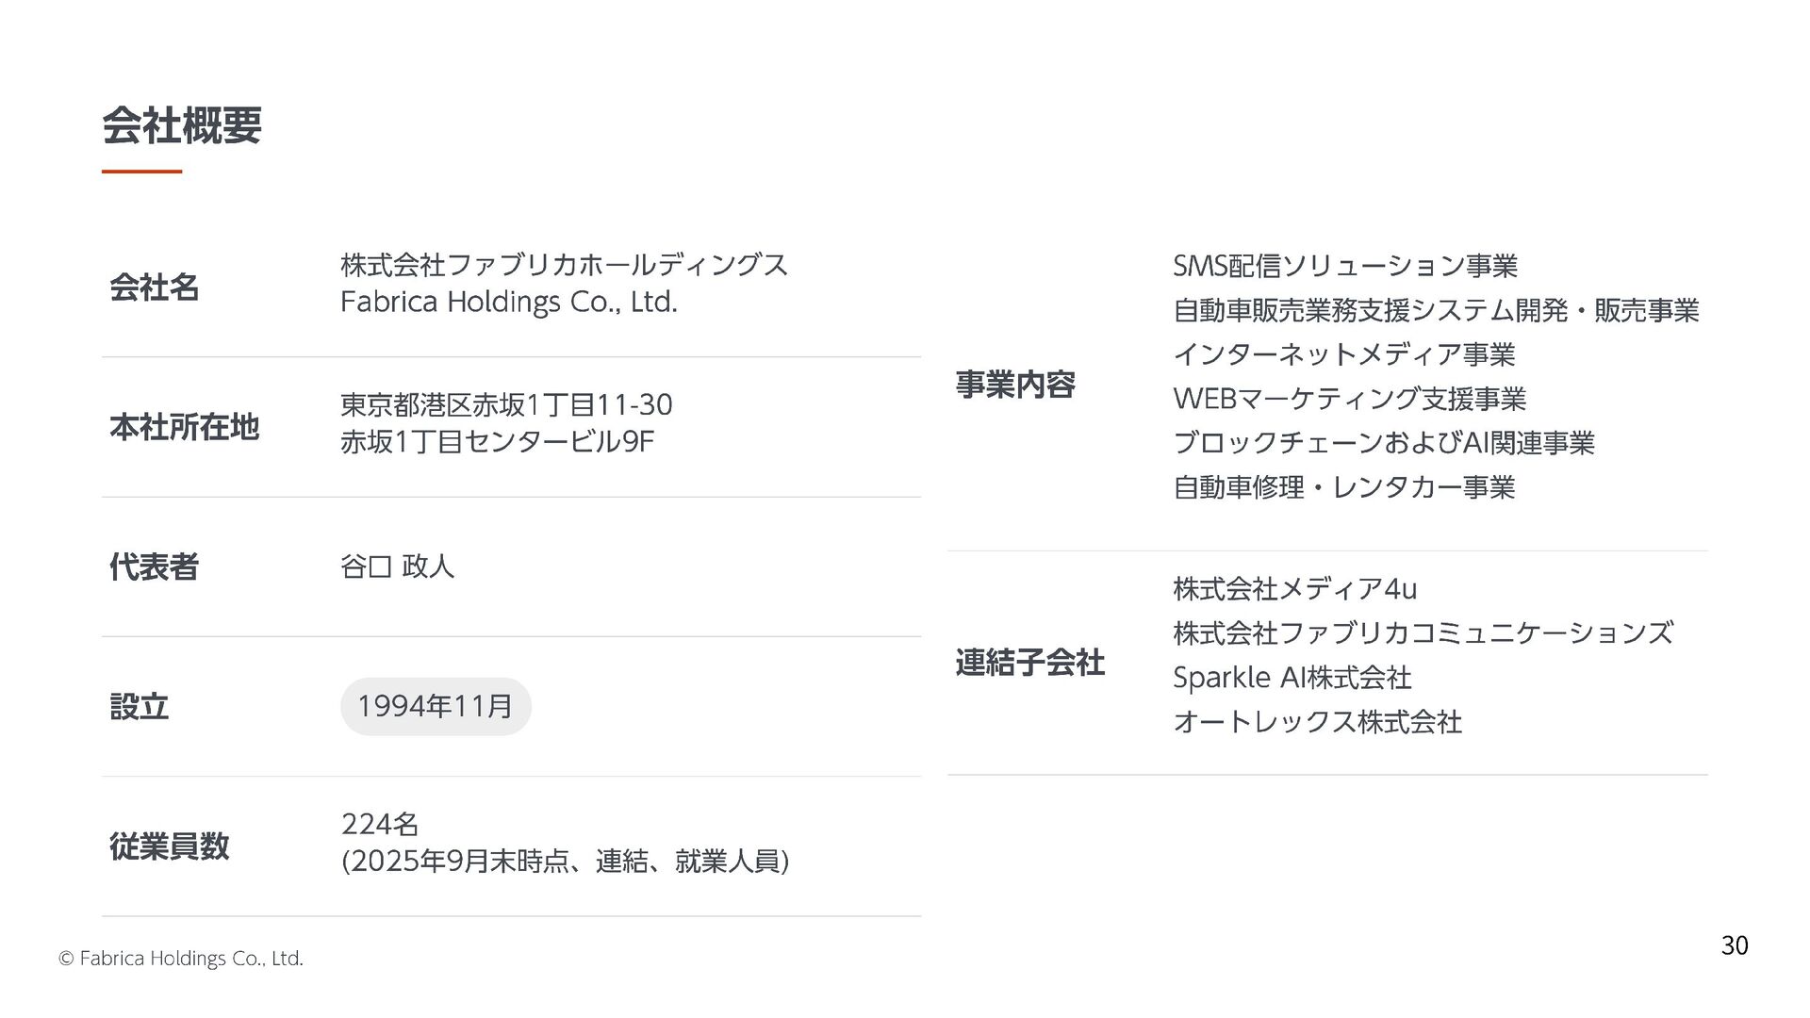Click the 連結子会社 heading

[1030, 663]
